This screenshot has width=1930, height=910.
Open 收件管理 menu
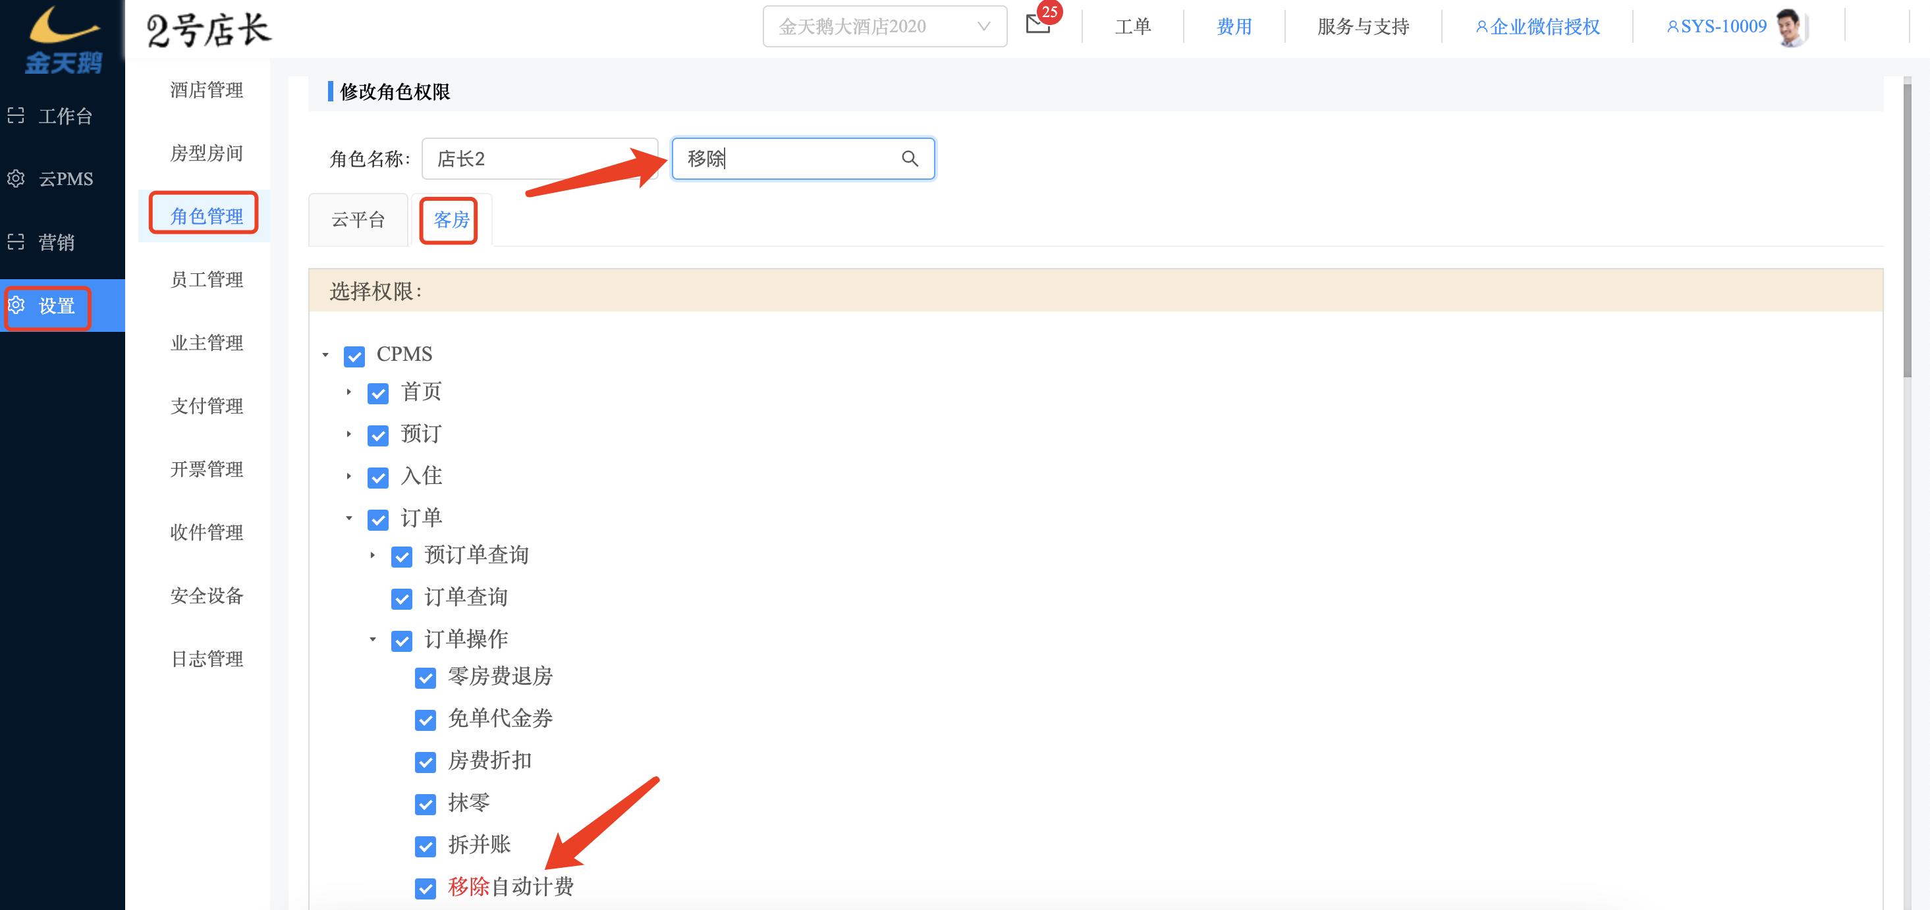(206, 532)
